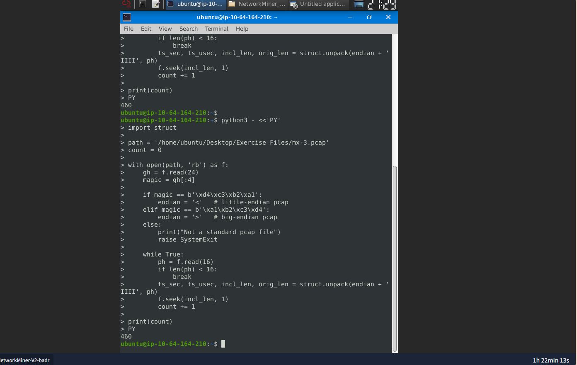Switch to NetworkMiner folder taskbar button
This screenshot has width=577, height=365.
click(x=257, y=4)
